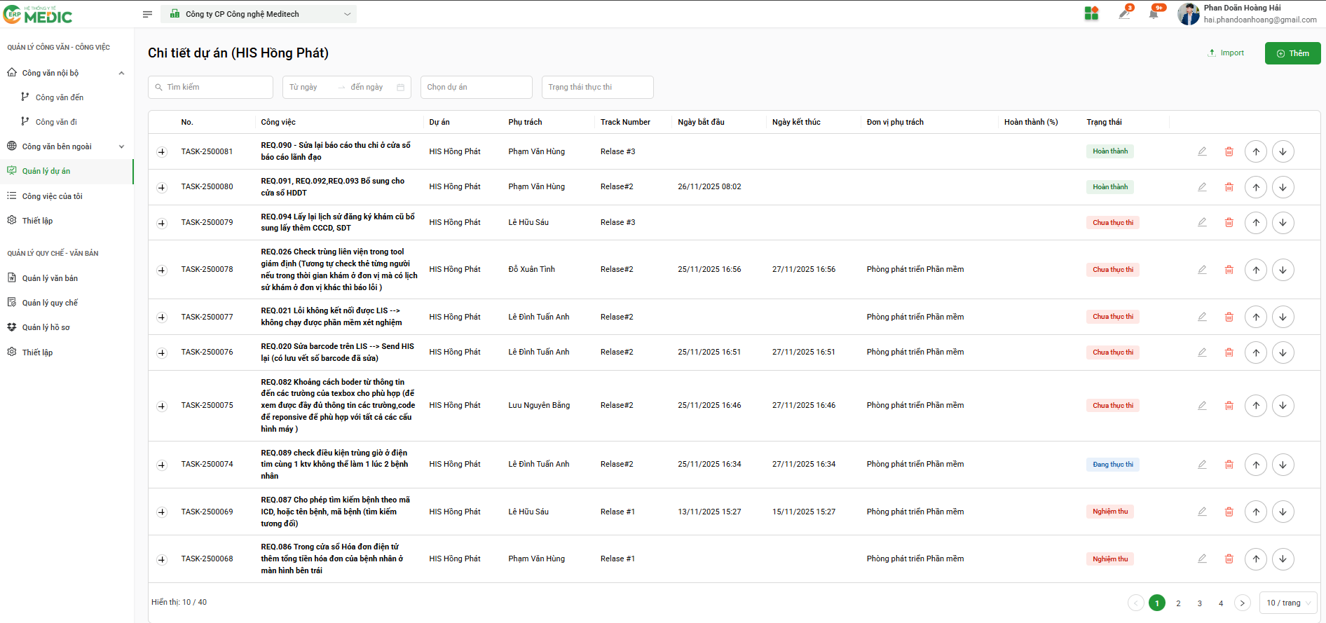Click the Tìm kiếm search field
Screen dimensions: 1326x623
(211, 88)
